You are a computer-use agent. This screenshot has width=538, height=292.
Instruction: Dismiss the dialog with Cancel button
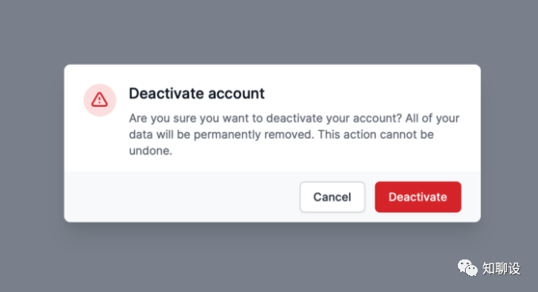tap(332, 197)
